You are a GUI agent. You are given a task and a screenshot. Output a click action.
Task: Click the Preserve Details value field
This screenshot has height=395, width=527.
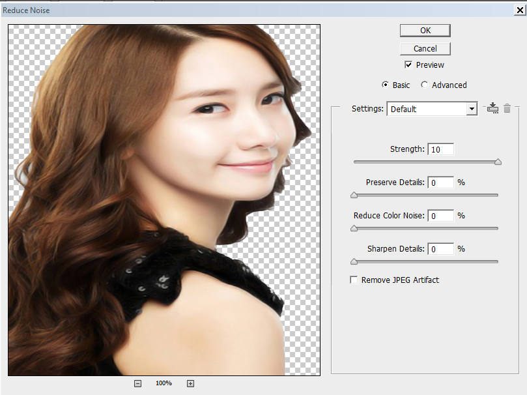click(x=440, y=183)
